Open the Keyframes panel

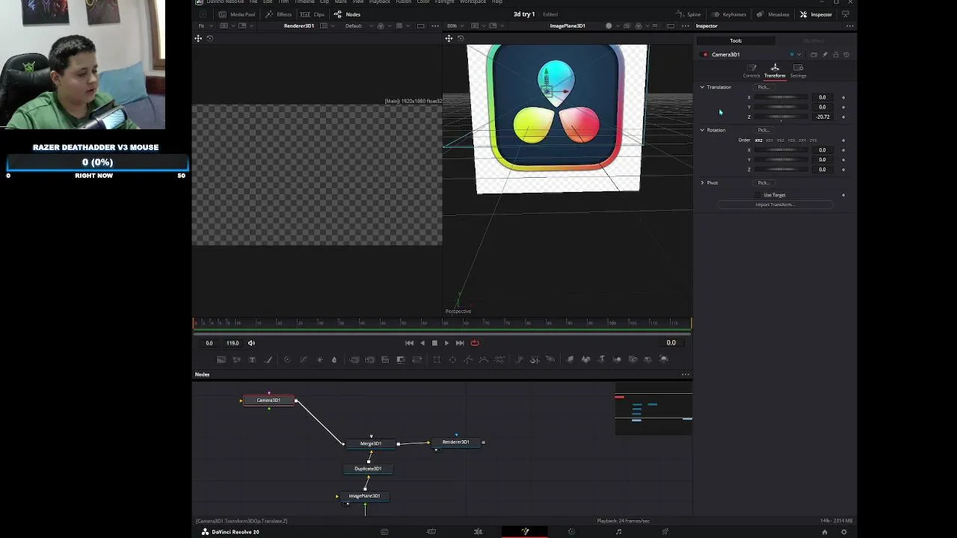(x=729, y=14)
